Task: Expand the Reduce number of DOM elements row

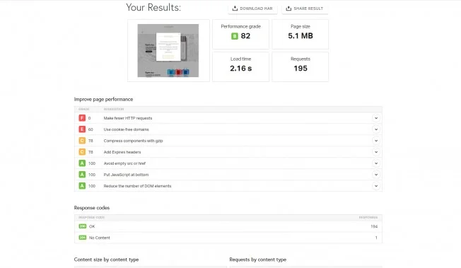Action: coord(376,186)
